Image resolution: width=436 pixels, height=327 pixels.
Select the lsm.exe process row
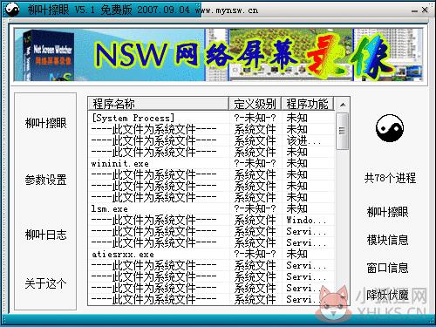[211, 208]
